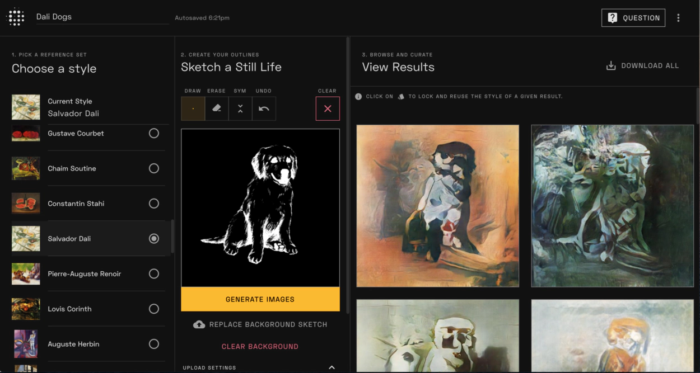The image size is (700, 373).
Task: Clear the sketch with red X
Action: click(x=328, y=108)
